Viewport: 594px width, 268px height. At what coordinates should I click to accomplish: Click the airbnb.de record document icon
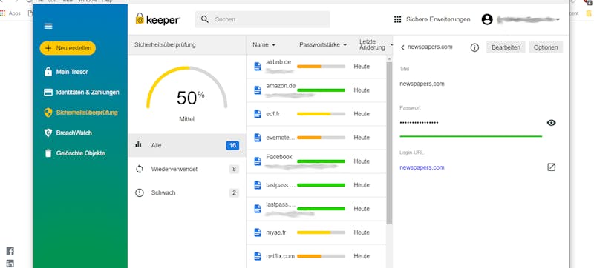258,67
